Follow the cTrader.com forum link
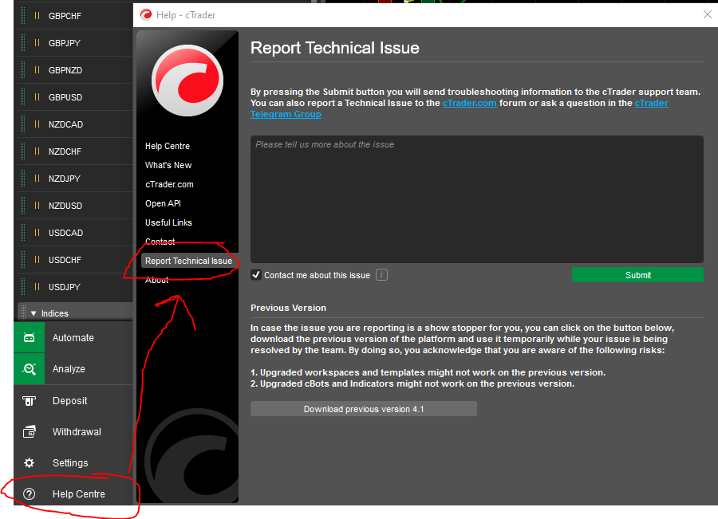The width and height of the screenshot is (718, 519). (469, 103)
